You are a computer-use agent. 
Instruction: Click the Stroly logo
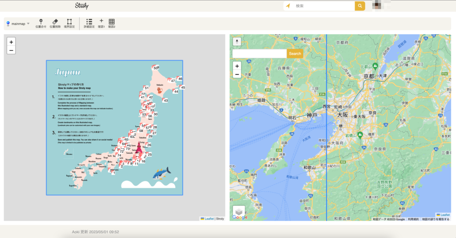(x=82, y=6)
